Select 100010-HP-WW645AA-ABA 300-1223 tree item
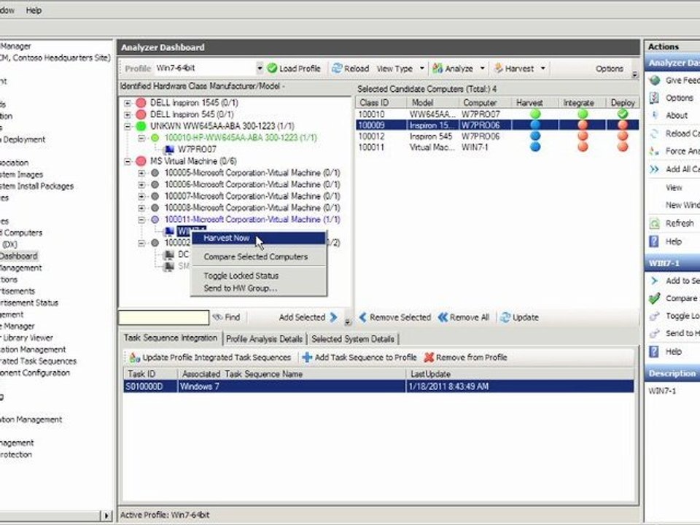Image resolution: width=700 pixels, height=525 pixels. click(x=241, y=138)
